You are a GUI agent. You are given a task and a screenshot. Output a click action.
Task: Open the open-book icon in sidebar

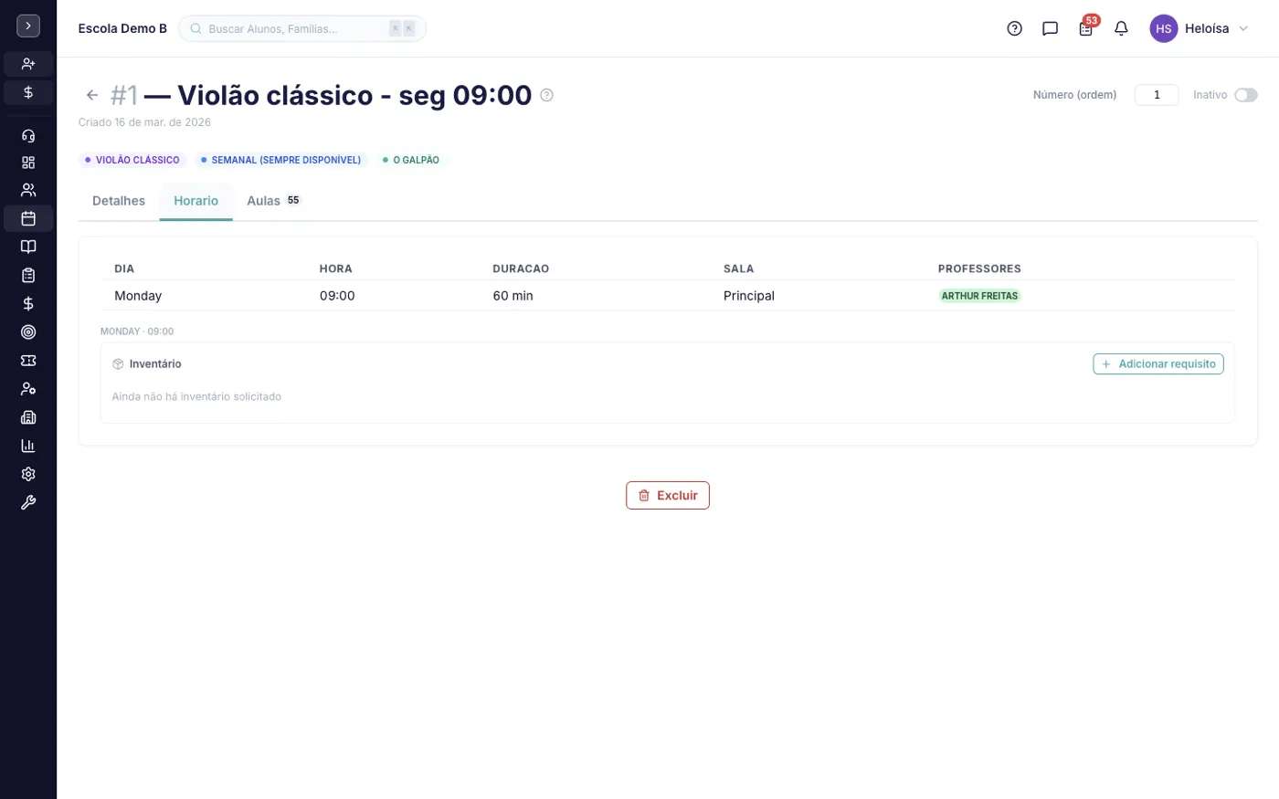[28, 247]
